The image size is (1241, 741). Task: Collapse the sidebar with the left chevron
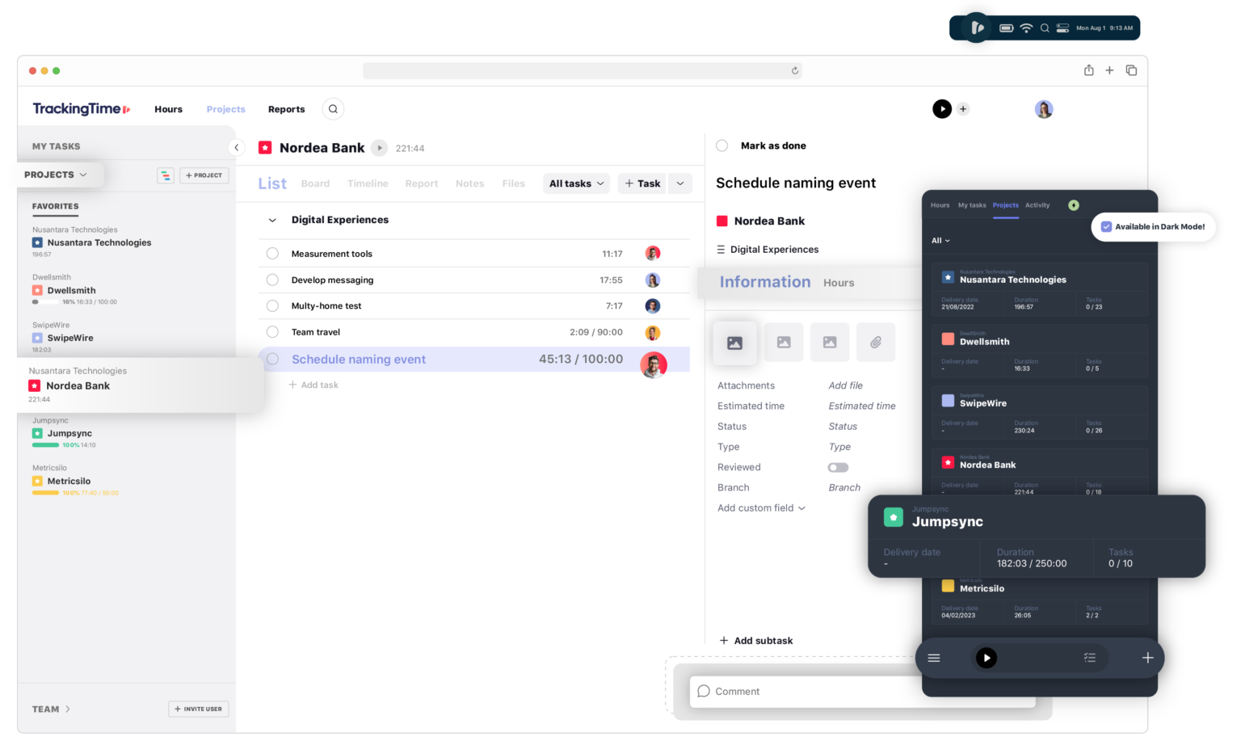coord(236,147)
